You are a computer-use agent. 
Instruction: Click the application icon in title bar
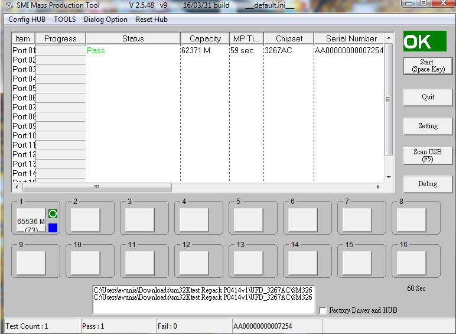tap(9, 5)
